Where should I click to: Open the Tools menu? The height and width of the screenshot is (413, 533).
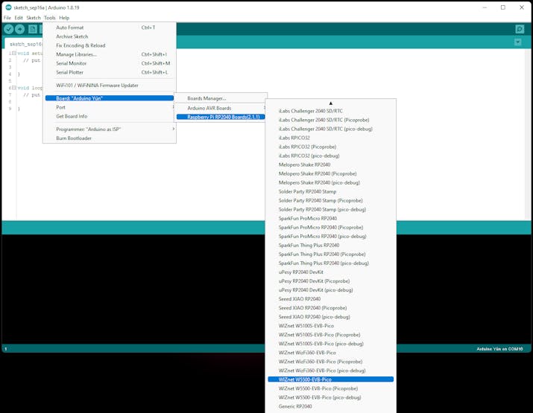pos(50,18)
